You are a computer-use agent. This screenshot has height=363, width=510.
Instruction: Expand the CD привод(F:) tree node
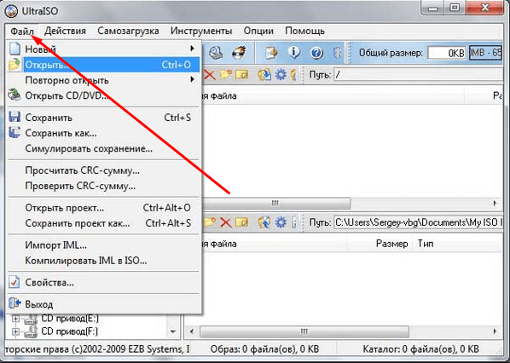(15, 331)
